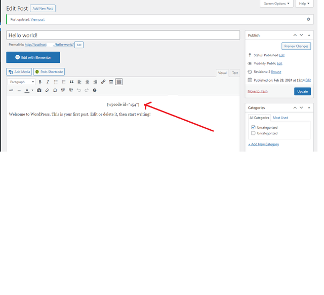Apply strikethrough formatting

[11, 90]
